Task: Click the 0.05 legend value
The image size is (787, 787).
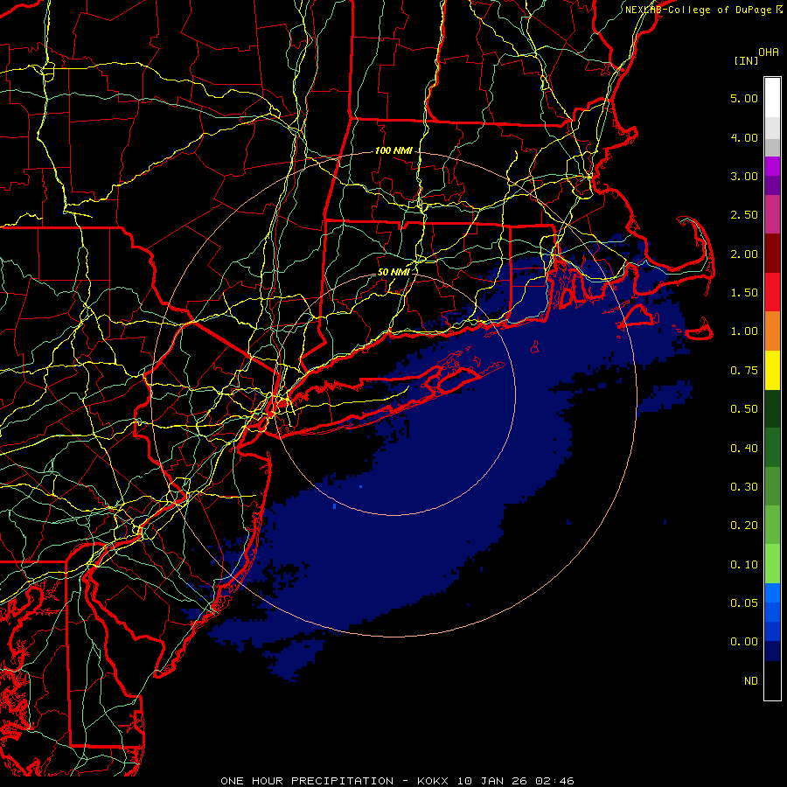Action: (744, 603)
